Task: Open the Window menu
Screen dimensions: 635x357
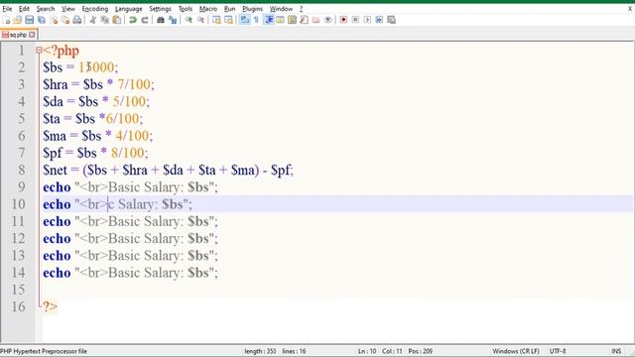Action: (281, 9)
